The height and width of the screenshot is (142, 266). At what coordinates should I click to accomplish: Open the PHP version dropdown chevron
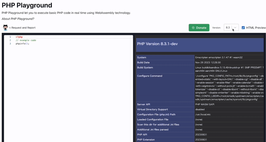[235, 28]
